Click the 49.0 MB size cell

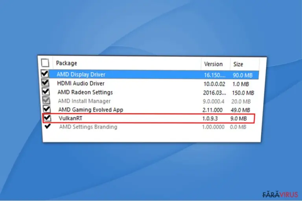[240, 110]
